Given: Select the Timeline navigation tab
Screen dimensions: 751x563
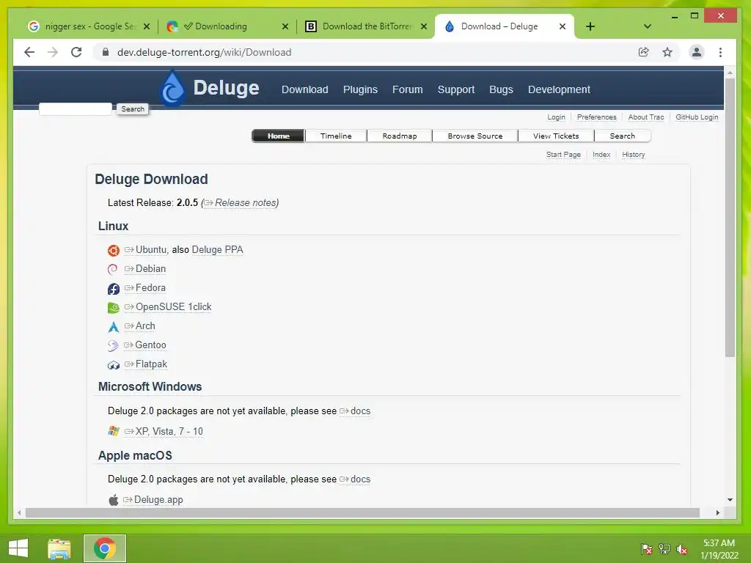Looking at the screenshot, I should [x=336, y=136].
